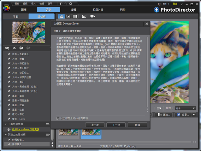The height and width of the screenshot is (151, 201).
Task: Switch to the 幻燈片秀 module tab
Action: pos(98,10)
